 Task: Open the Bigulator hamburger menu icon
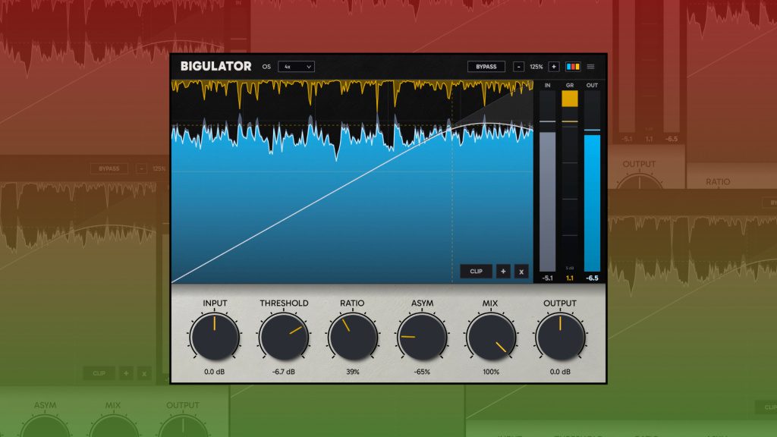590,67
